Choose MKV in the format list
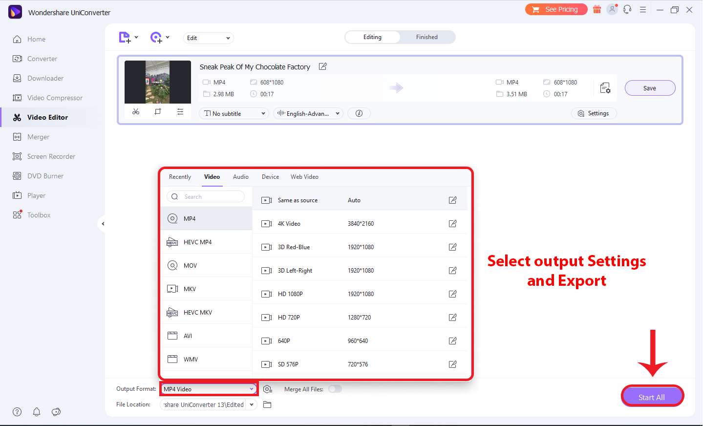Image resolution: width=703 pixels, height=426 pixels. tap(206, 289)
